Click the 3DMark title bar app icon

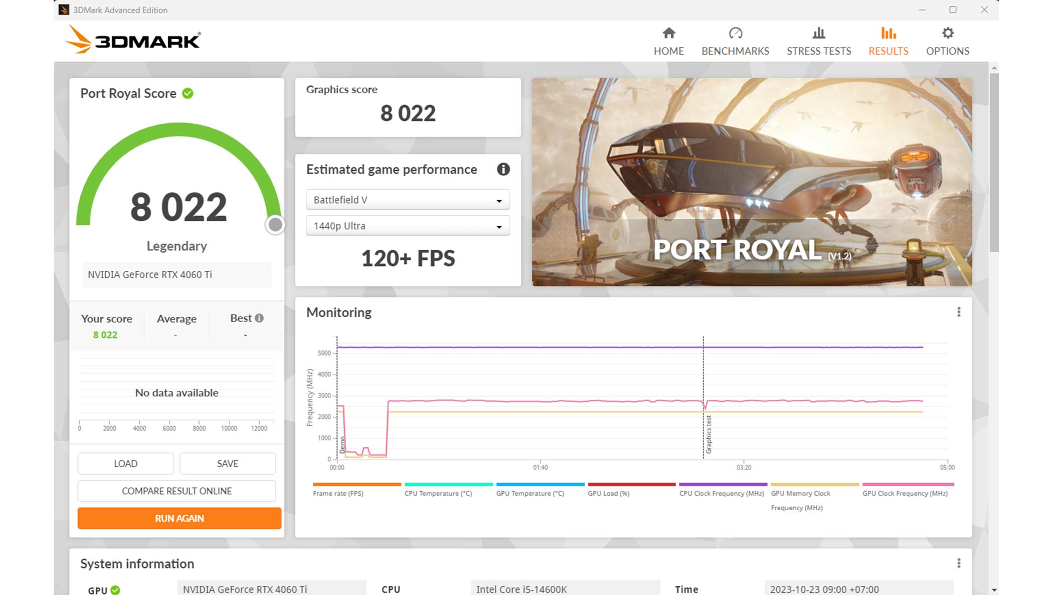[x=64, y=10]
